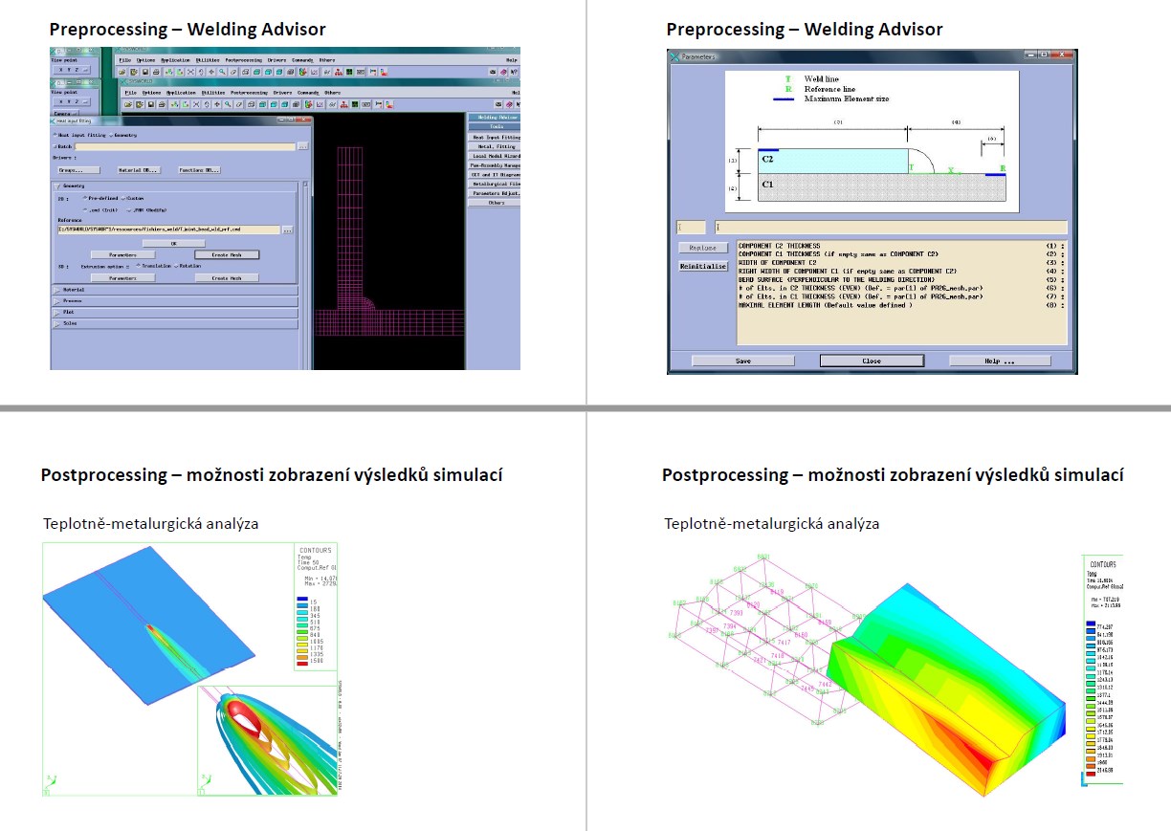Click the floppy save icon in the front SYSWORLD toolbar

click(151, 105)
